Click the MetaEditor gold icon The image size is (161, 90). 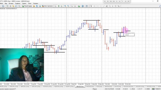click(34, 6)
